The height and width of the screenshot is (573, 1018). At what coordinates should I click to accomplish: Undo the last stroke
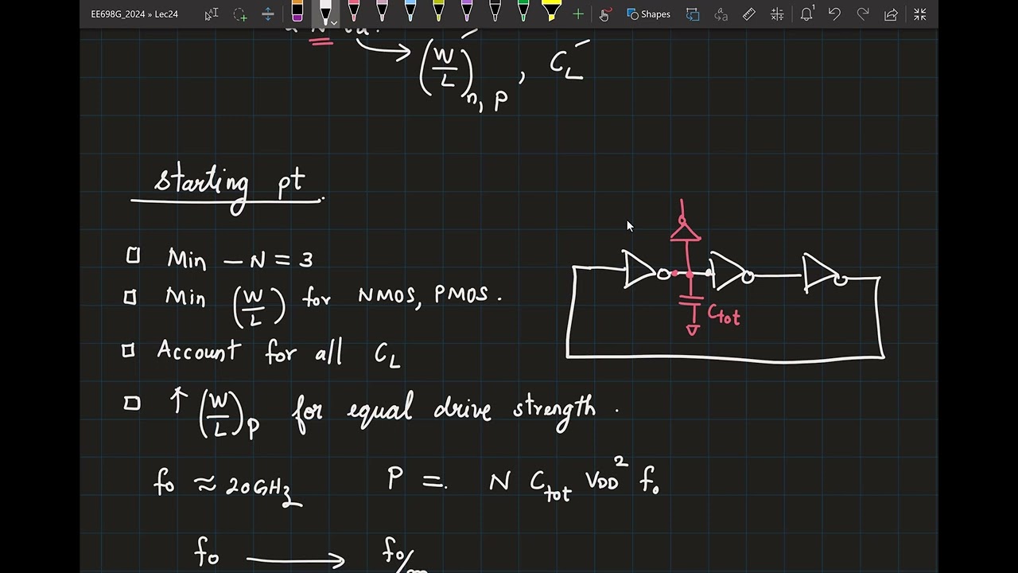(x=834, y=14)
